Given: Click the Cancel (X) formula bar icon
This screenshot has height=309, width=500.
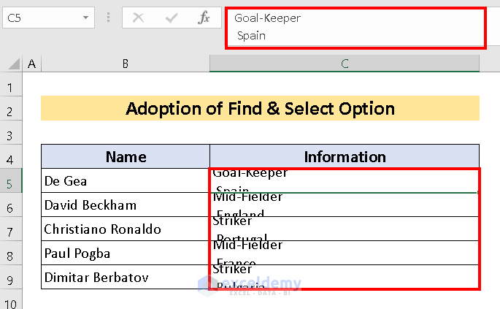Looking at the screenshot, I should click(x=139, y=18).
